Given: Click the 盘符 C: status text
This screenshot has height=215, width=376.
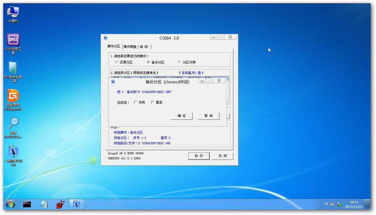Looking at the screenshot, I should (x=166, y=138).
